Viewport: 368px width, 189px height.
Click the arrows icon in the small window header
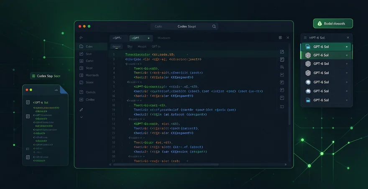(x=56, y=90)
